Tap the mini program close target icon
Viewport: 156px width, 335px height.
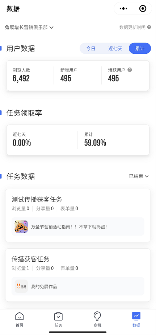143,9
